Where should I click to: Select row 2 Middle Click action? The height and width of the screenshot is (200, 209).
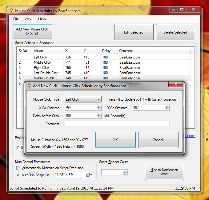pyautogui.click(x=42, y=62)
